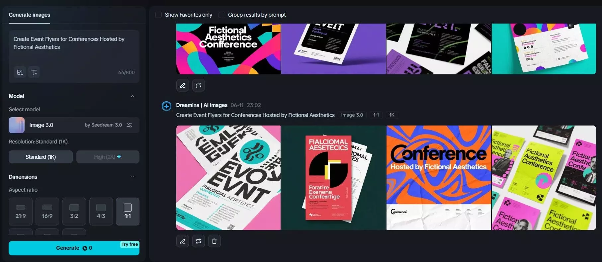The height and width of the screenshot is (262, 602).
Task: Open the pink EVNT flyer thumbnail
Action: 228,178
